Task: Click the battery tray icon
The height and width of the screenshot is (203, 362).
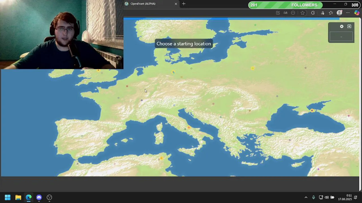Action: [333, 197]
